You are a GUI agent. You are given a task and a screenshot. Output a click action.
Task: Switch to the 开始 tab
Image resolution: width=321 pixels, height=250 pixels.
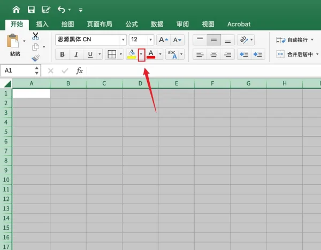click(17, 25)
